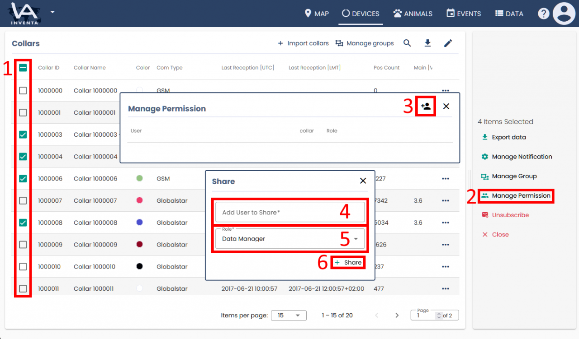Add a user via the person-add icon
This screenshot has height=339, width=579.
pos(425,106)
